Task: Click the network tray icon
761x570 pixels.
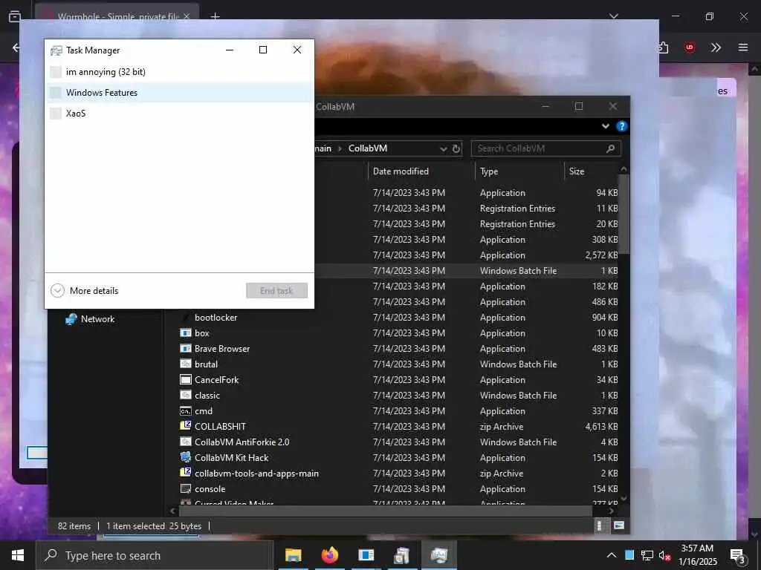Action: 647,555
